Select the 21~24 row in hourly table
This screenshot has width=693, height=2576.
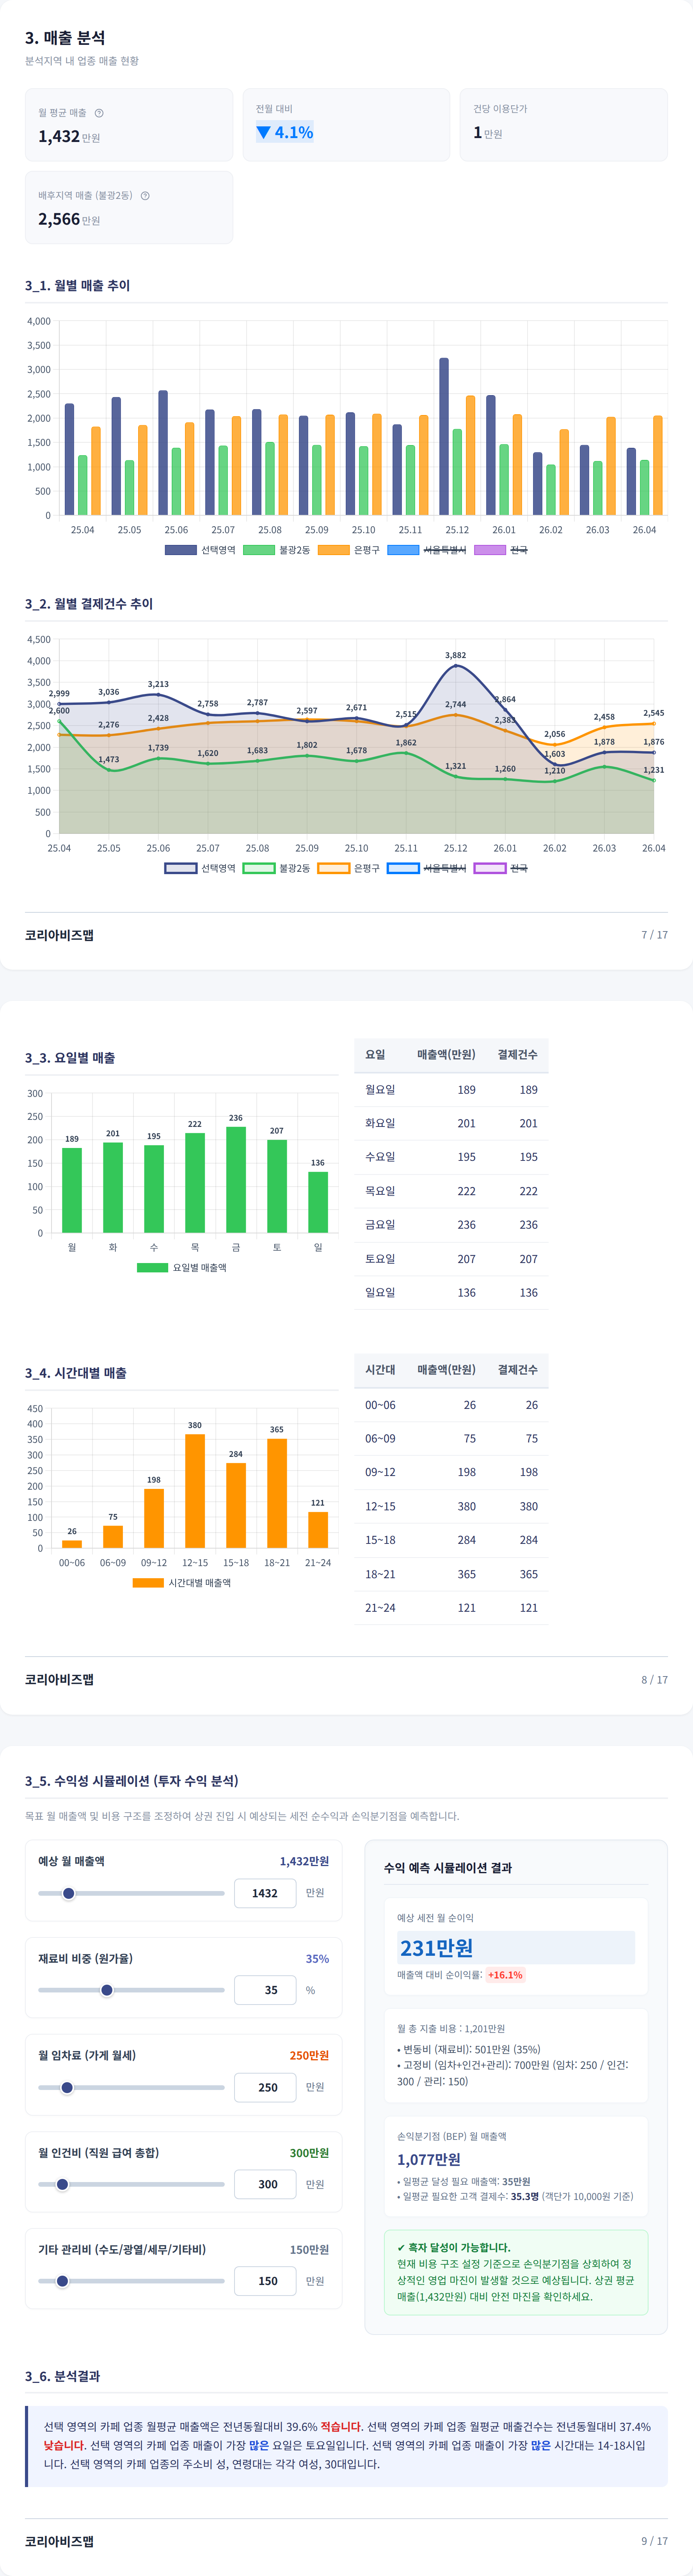pos(451,1608)
